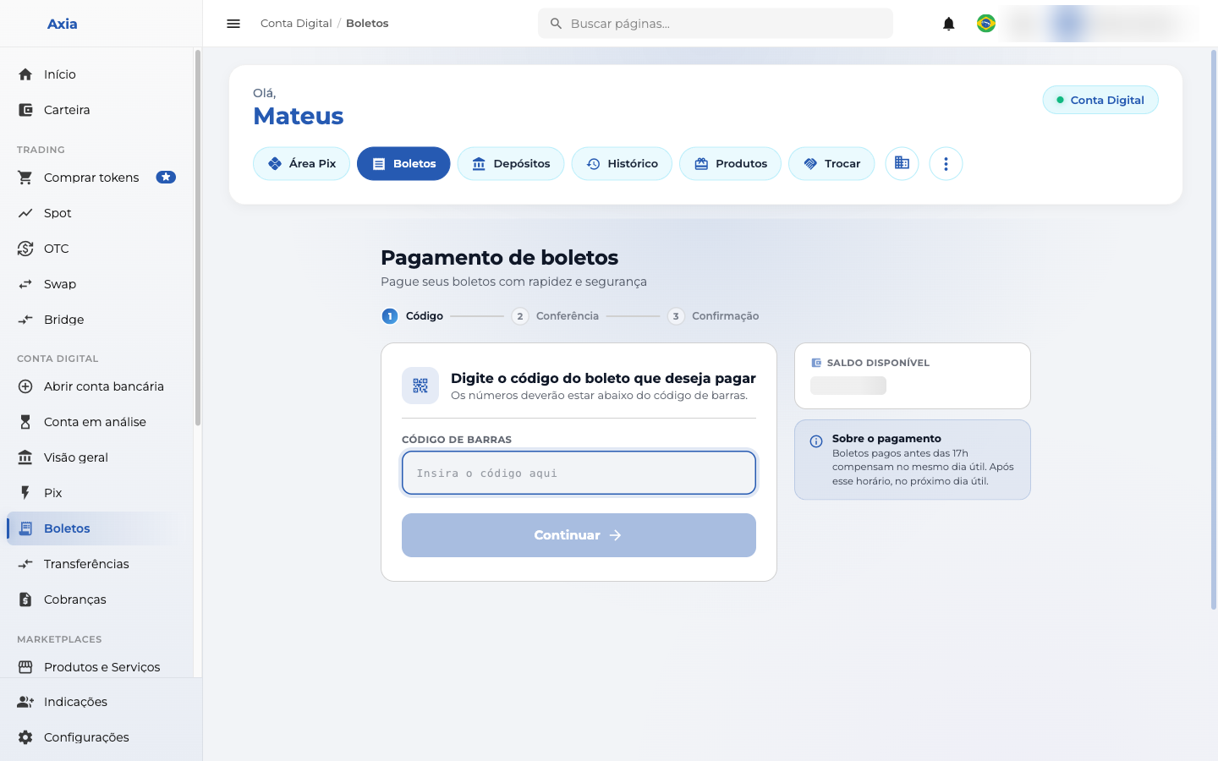Click the info icon in Sobre o pagamento
The height and width of the screenshot is (761, 1218).
(816, 441)
